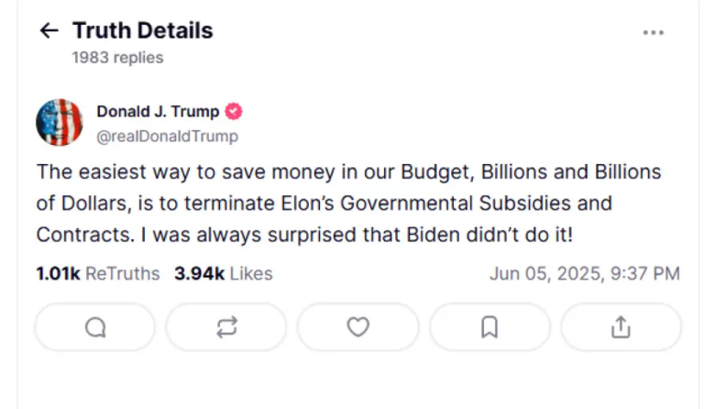Open the three-dot more options menu

click(653, 32)
